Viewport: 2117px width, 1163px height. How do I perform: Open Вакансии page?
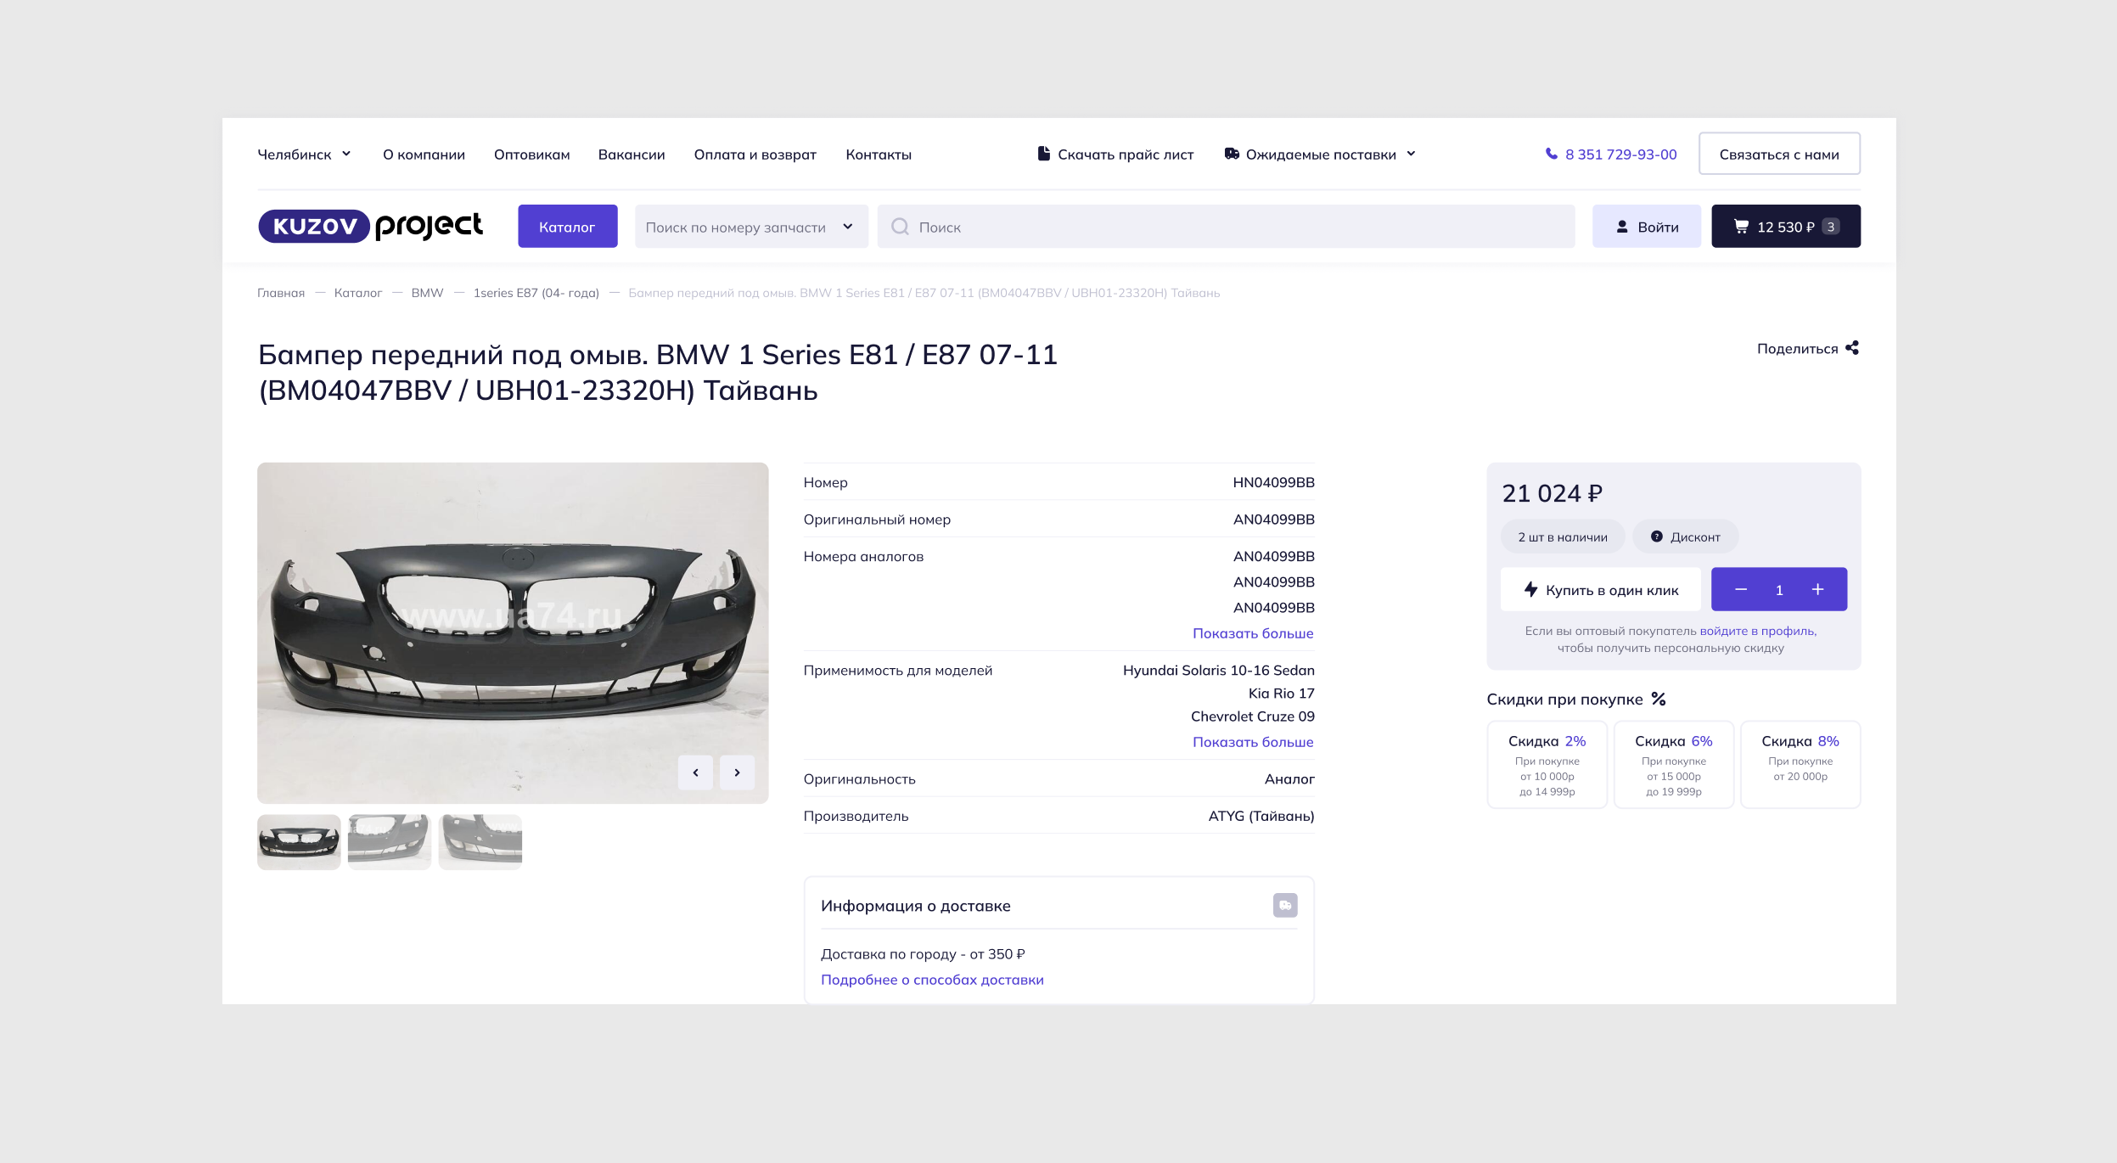[x=632, y=155]
